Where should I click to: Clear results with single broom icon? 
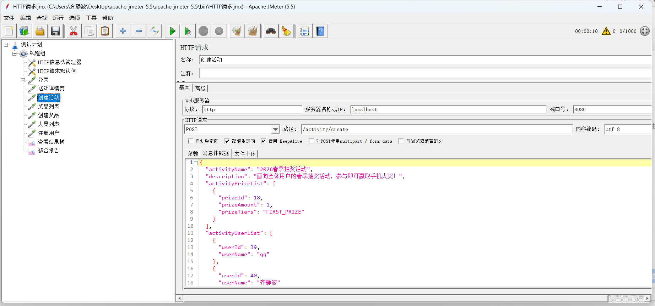(x=237, y=31)
